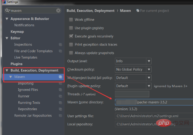Select Inspections under Editor
This screenshot has height=135, width=193.
[23, 45]
